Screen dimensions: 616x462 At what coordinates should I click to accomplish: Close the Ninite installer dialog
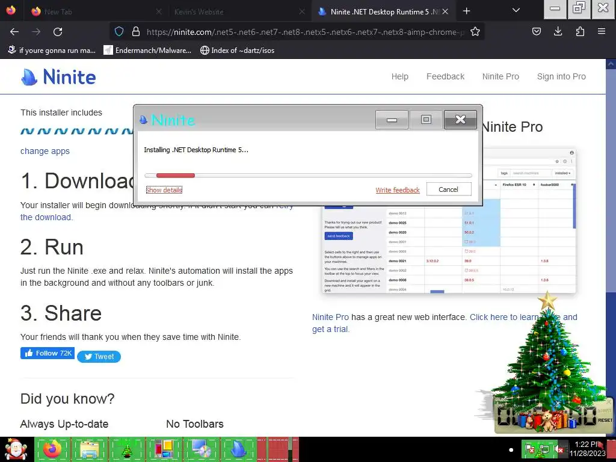click(x=460, y=120)
